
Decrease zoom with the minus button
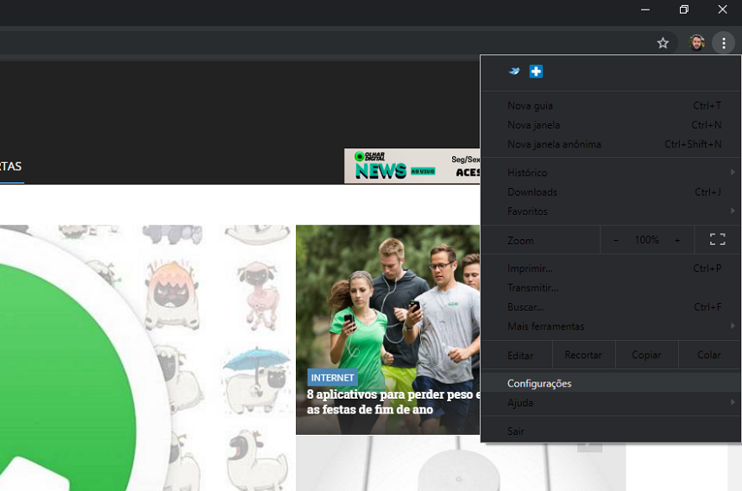click(616, 240)
